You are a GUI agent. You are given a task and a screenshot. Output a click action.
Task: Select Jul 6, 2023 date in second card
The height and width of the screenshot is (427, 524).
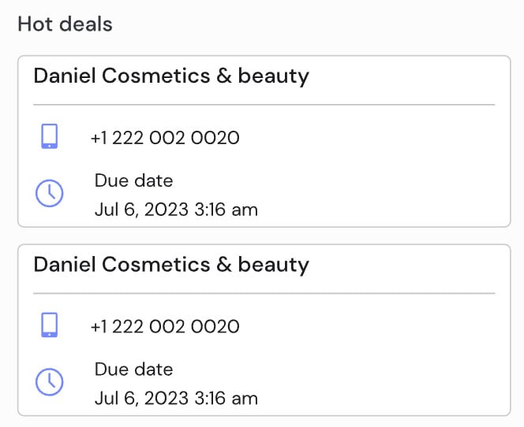point(142,399)
